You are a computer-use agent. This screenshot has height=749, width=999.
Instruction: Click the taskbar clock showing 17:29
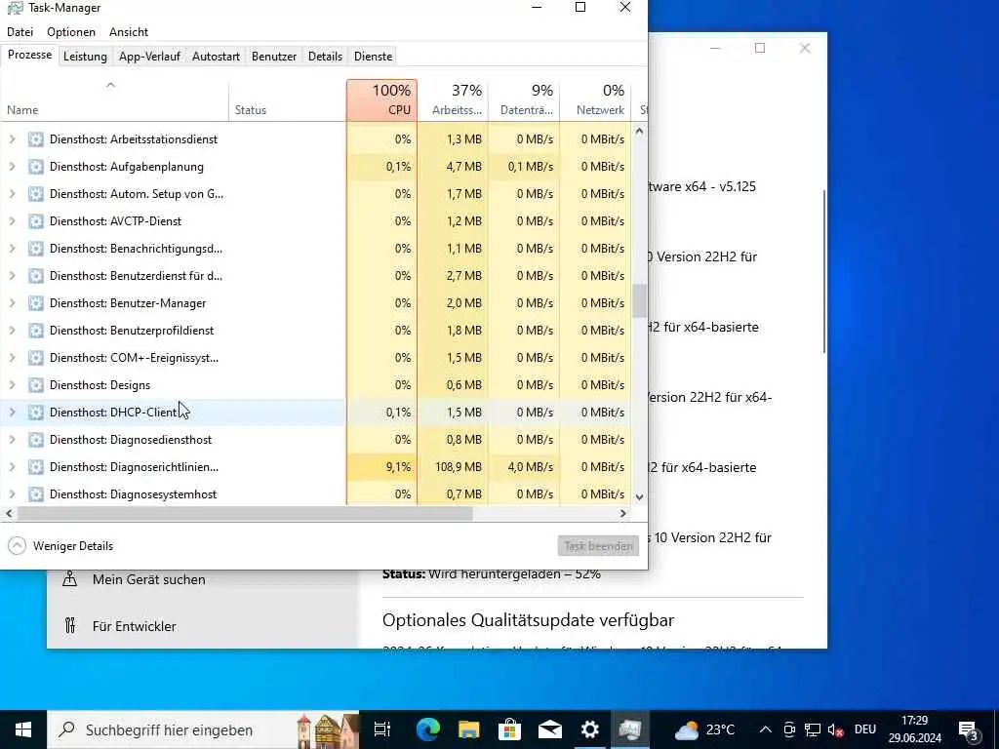pyautogui.click(x=915, y=729)
